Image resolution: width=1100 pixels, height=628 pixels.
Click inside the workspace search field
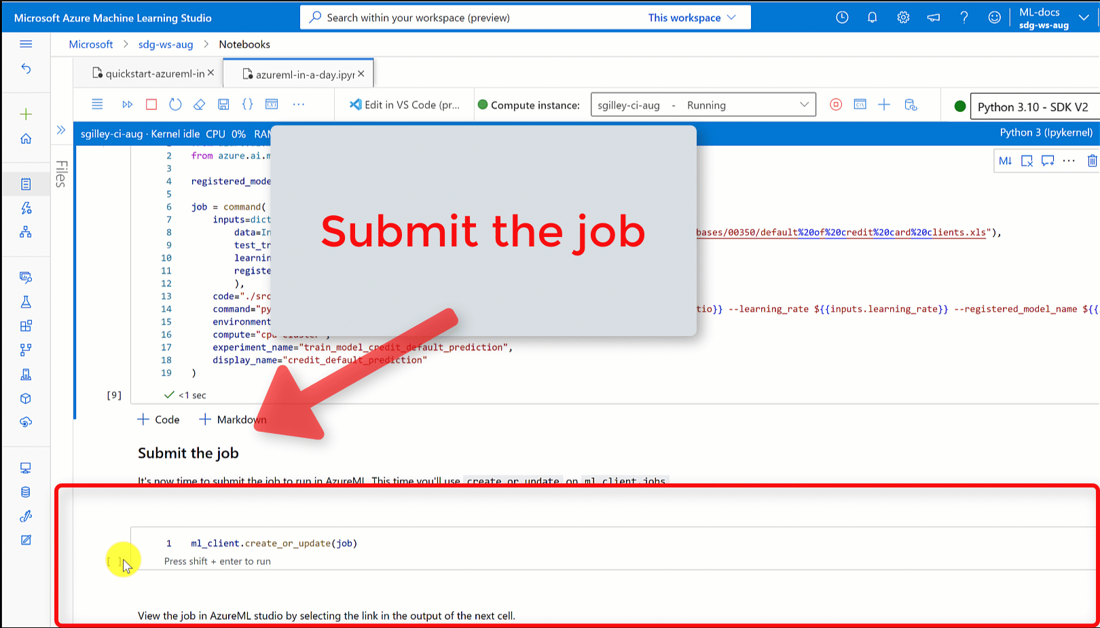pos(475,17)
